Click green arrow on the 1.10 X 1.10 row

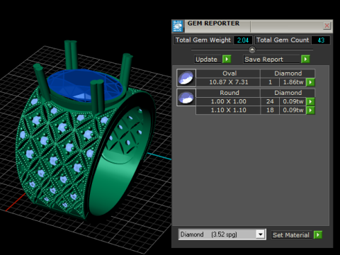(310, 110)
